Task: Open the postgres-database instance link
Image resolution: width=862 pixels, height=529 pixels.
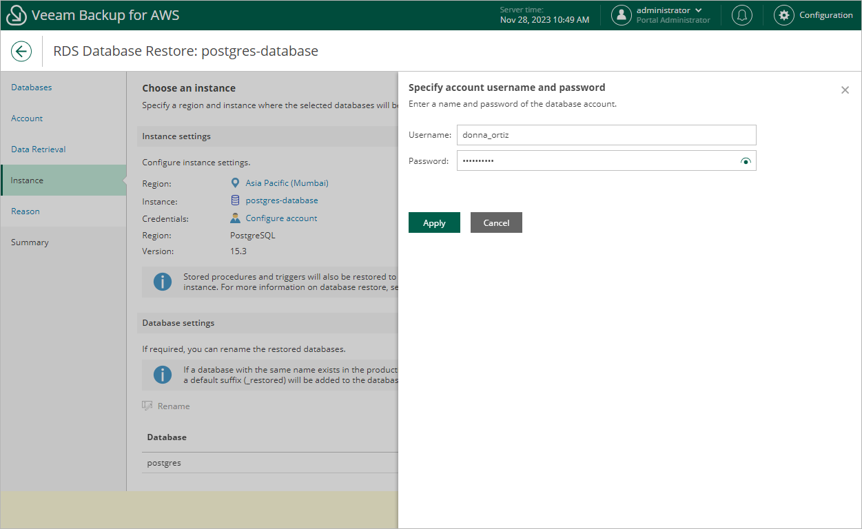Action: (282, 200)
